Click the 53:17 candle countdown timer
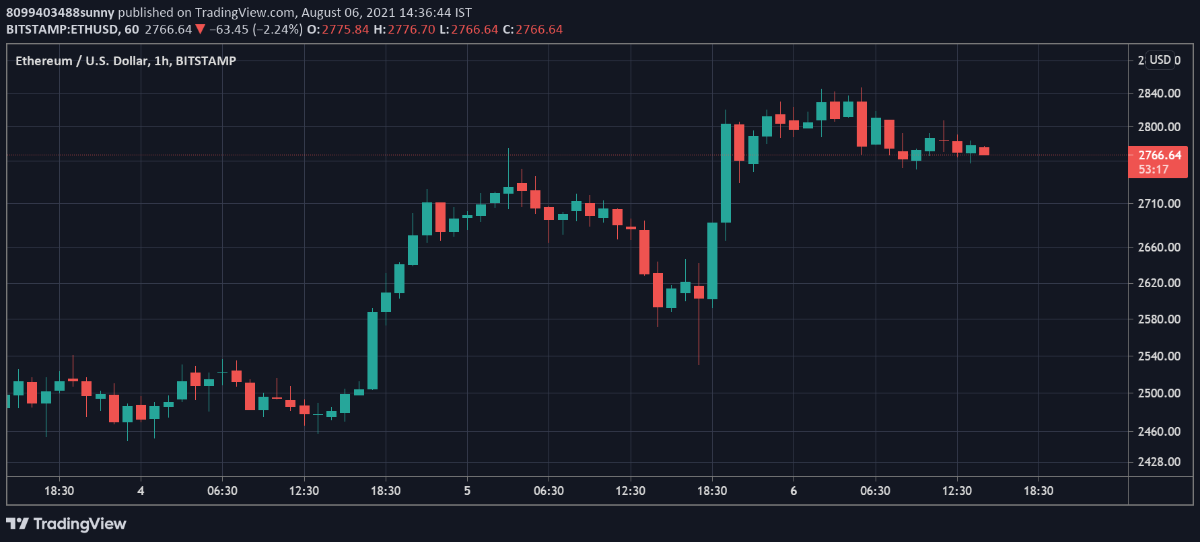Screen dimensions: 1200x542 tap(1154, 169)
